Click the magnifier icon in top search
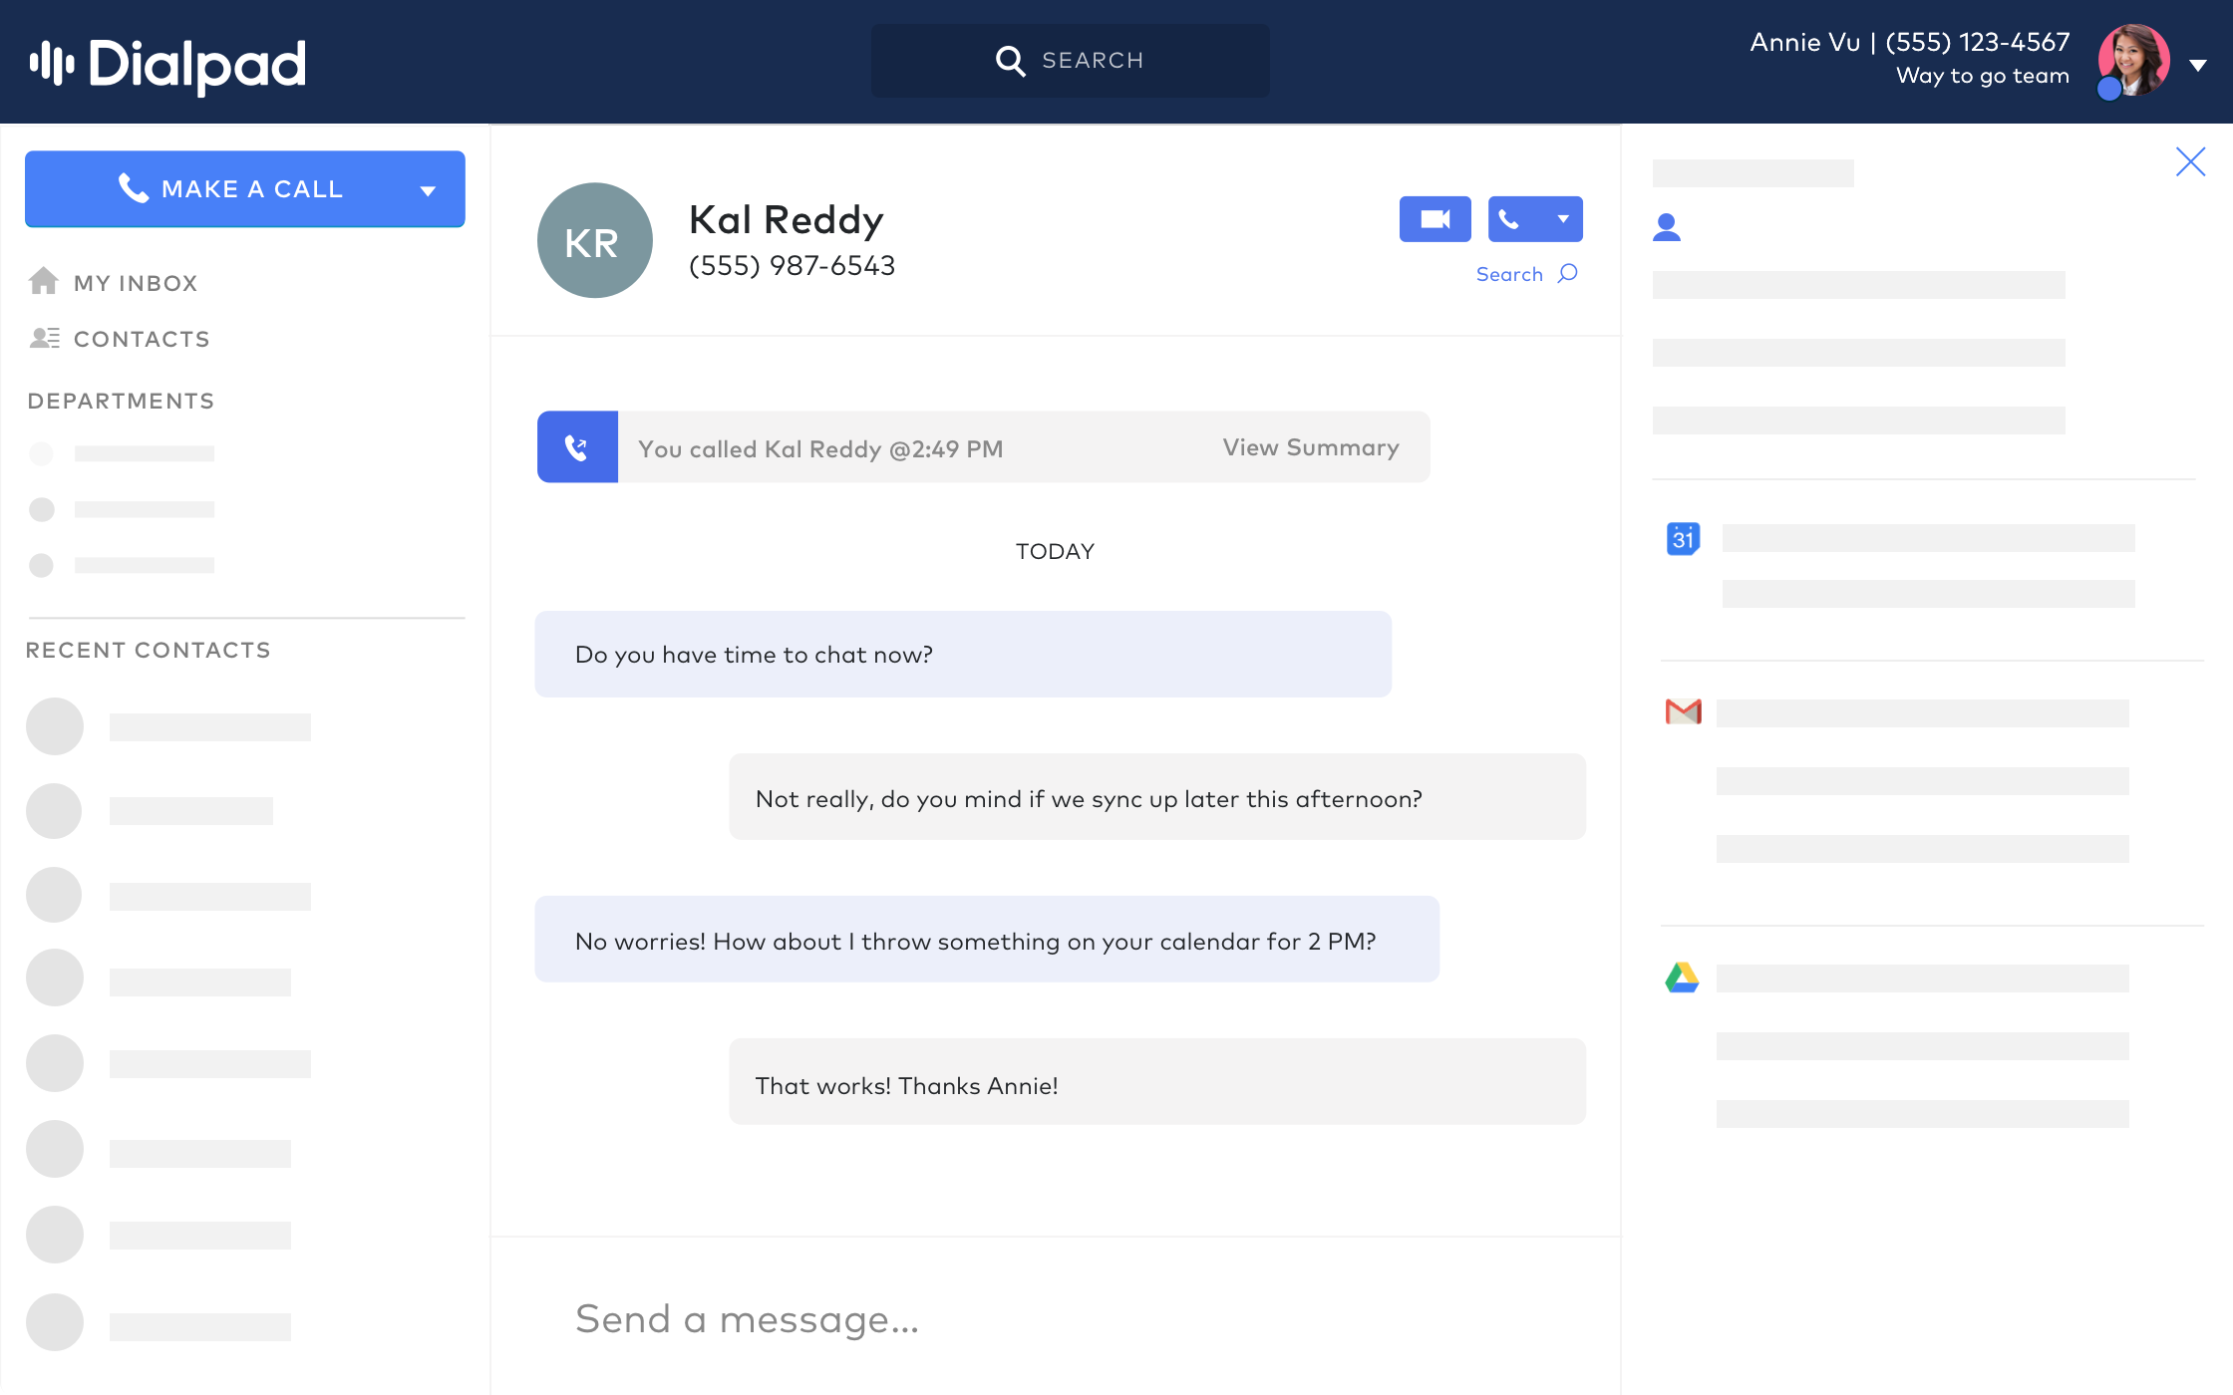This screenshot has width=2233, height=1395. click(1010, 61)
